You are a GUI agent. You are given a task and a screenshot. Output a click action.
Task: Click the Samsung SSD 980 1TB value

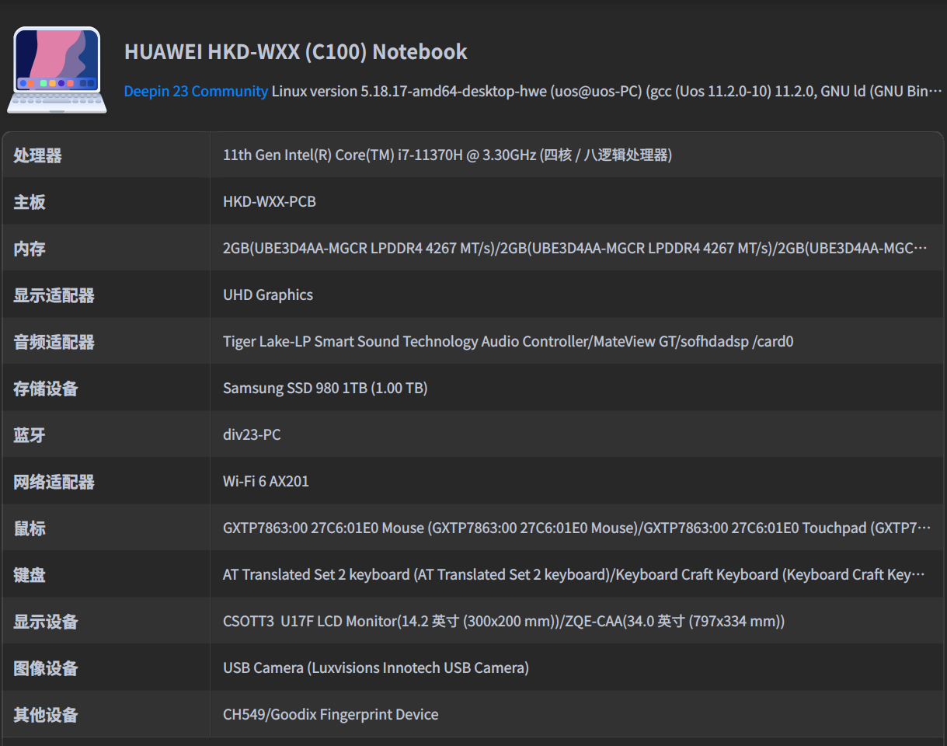coord(326,389)
